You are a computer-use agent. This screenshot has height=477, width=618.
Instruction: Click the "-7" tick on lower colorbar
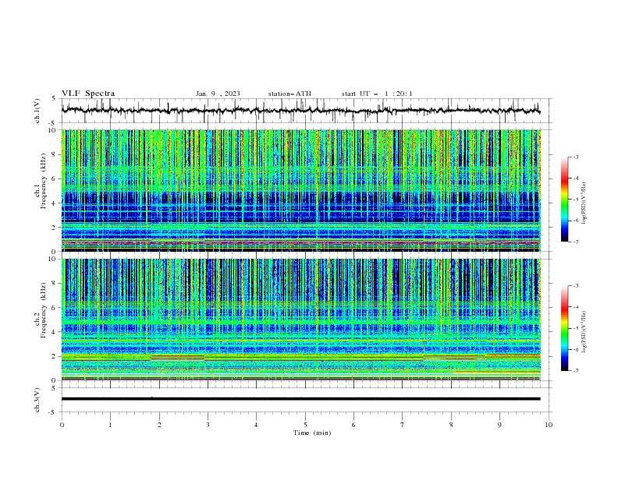click(x=576, y=370)
